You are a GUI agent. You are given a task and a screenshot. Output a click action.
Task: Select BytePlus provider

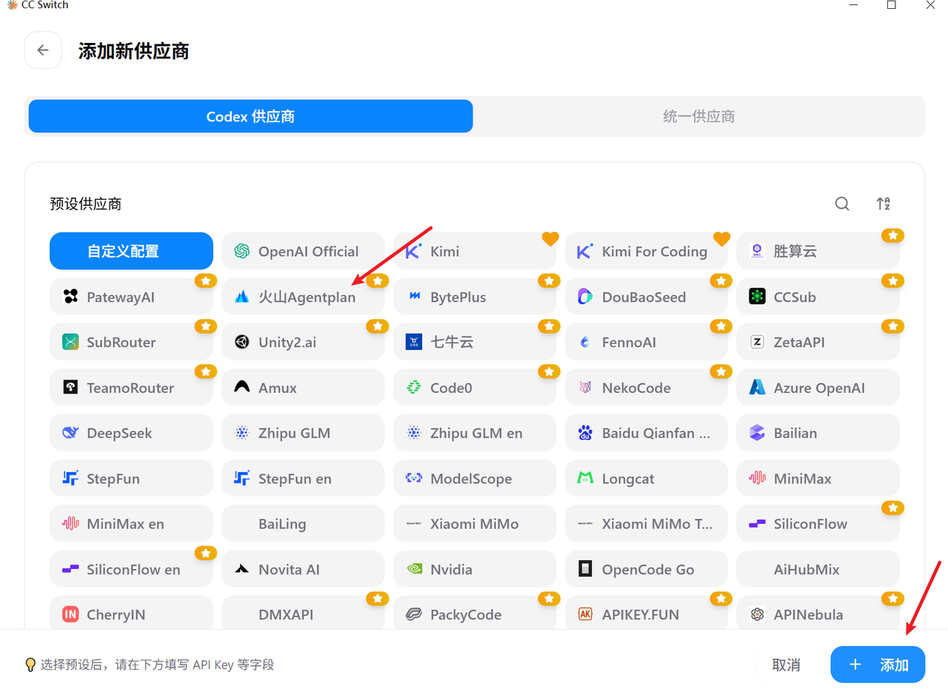click(475, 297)
